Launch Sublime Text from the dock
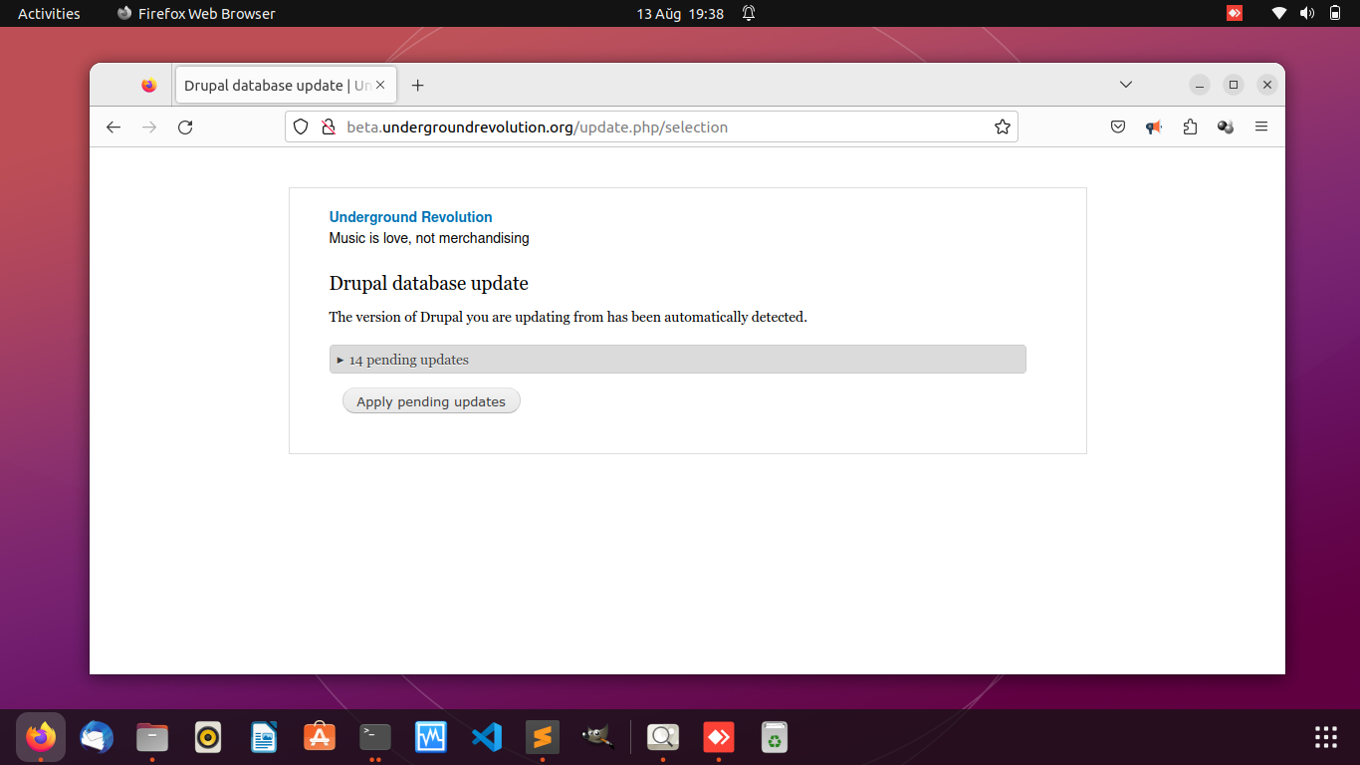The image size is (1360, 765). click(543, 737)
